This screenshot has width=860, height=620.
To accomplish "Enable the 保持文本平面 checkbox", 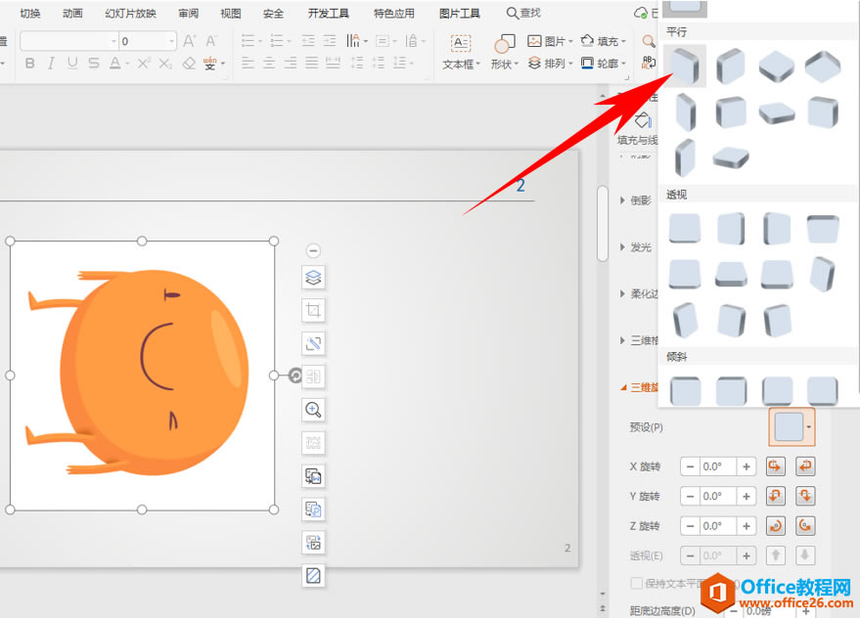I will click(x=637, y=583).
